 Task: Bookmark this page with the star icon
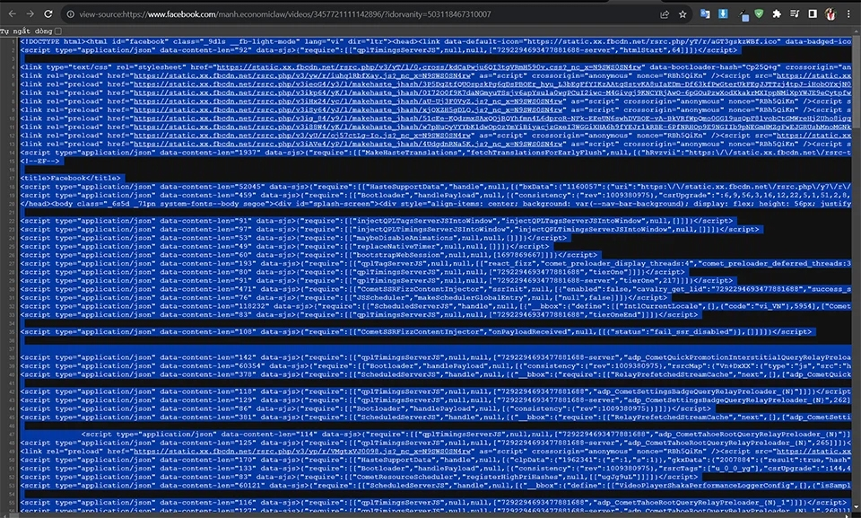point(683,14)
